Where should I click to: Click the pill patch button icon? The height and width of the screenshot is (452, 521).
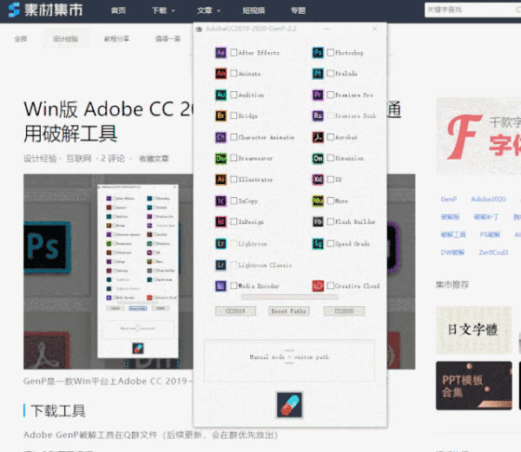click(x=290, y=405)
